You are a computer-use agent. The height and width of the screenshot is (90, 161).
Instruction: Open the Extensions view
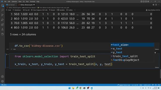pyautogui.click(x=2, y=24)
